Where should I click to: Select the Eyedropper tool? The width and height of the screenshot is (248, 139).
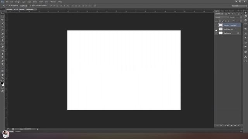[x=2, y=30]
